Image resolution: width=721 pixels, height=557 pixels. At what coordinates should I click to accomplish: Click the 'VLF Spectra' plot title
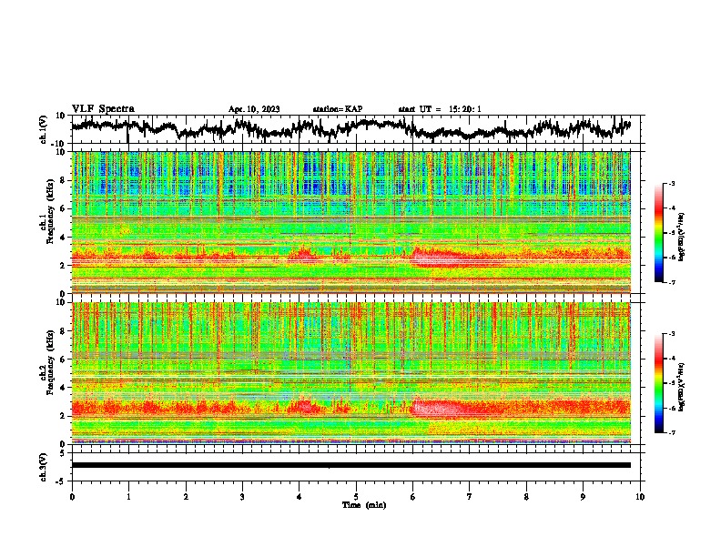(103, 109)
